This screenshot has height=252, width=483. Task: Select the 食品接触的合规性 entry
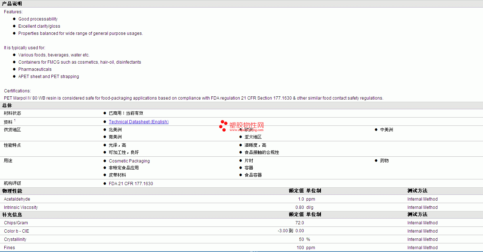pos(262,152)
